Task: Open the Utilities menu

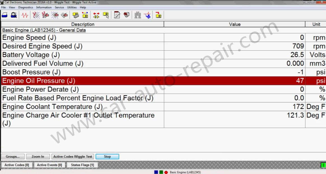Action: pos(72,7)
